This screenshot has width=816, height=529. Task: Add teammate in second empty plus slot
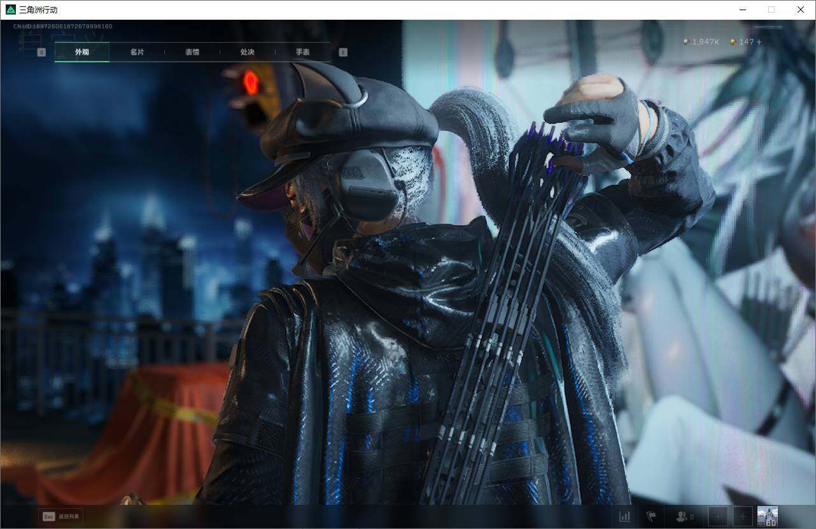pos(743,516)
